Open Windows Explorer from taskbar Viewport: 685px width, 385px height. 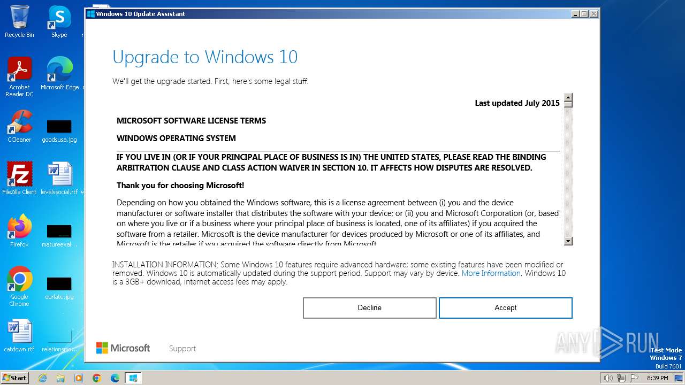(60, 378)
